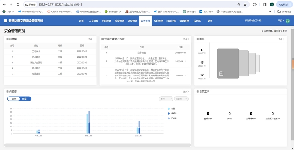Expand the 待解决 status dropdown

pyautogui.click(x=181, y=99)
